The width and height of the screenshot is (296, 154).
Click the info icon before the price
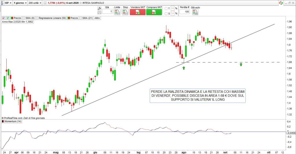tap(45, 3)
